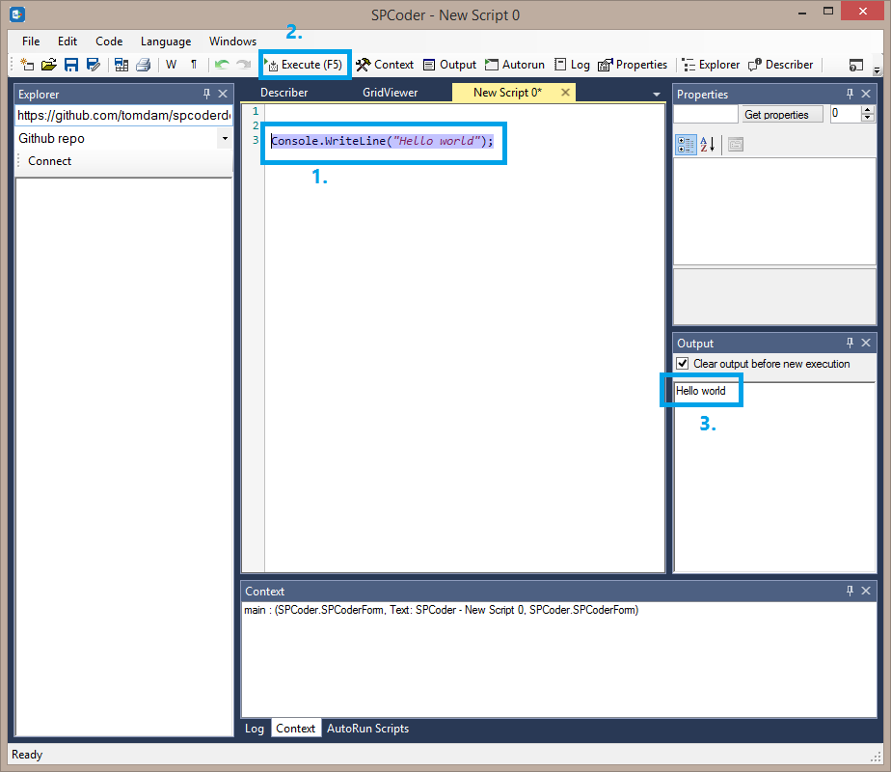Viewport: 891px width, 772px height.
Task: Open the Autorun toolbar item
Action: coord(515,65)
